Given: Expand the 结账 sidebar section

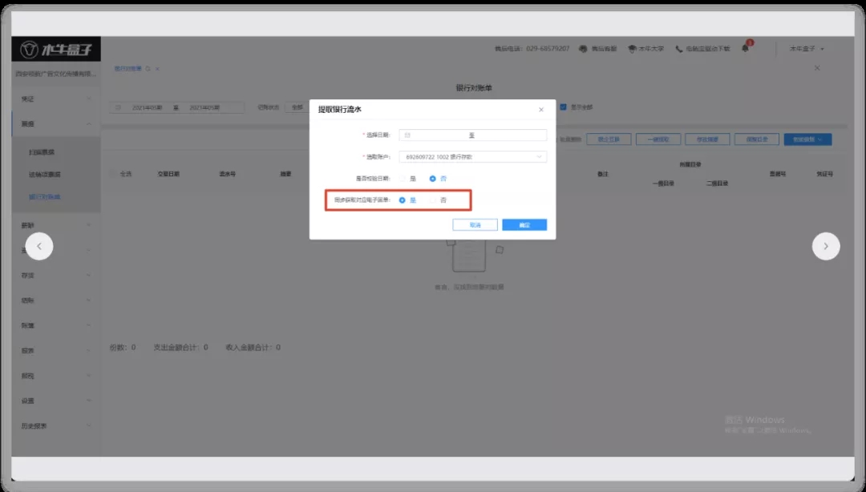Looking at the screenshot, I should click(x=56, y=300).
